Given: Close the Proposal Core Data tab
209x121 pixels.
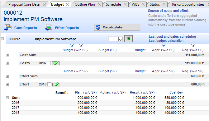Looking at the screenshot, I should [x=45, y=5].
